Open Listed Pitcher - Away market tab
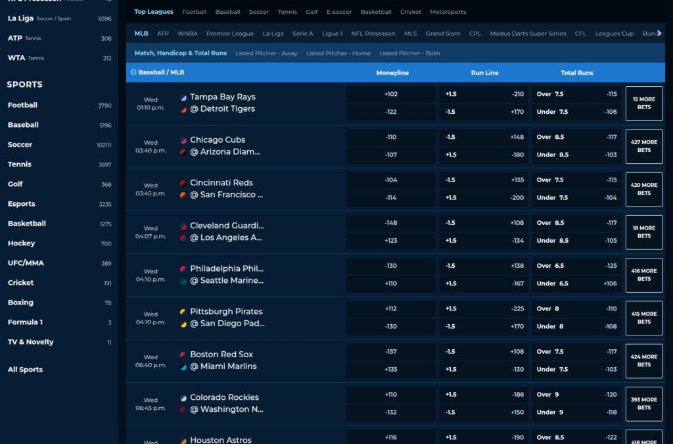Viewport: 673px width, 444px height. coord(266,53)
